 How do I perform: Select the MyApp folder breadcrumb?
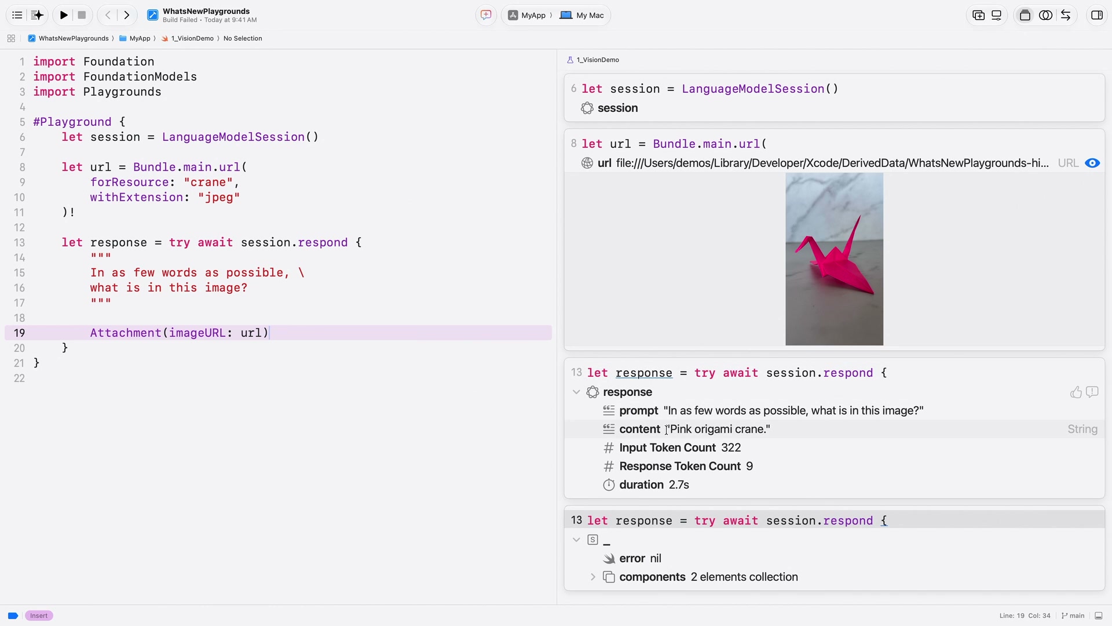click(134, 38)
